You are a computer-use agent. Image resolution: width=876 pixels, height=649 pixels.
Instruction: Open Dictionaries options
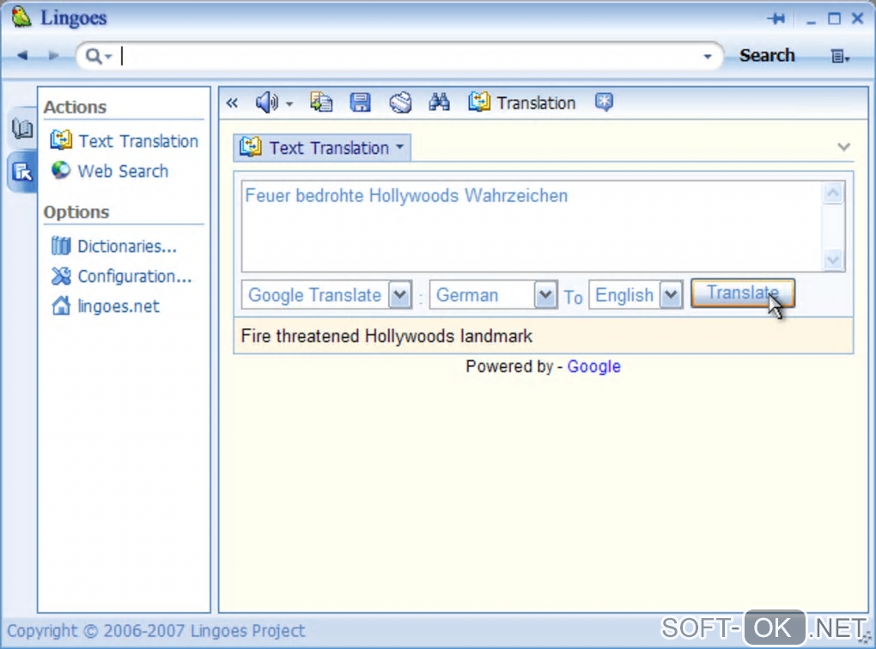point(113,246)
